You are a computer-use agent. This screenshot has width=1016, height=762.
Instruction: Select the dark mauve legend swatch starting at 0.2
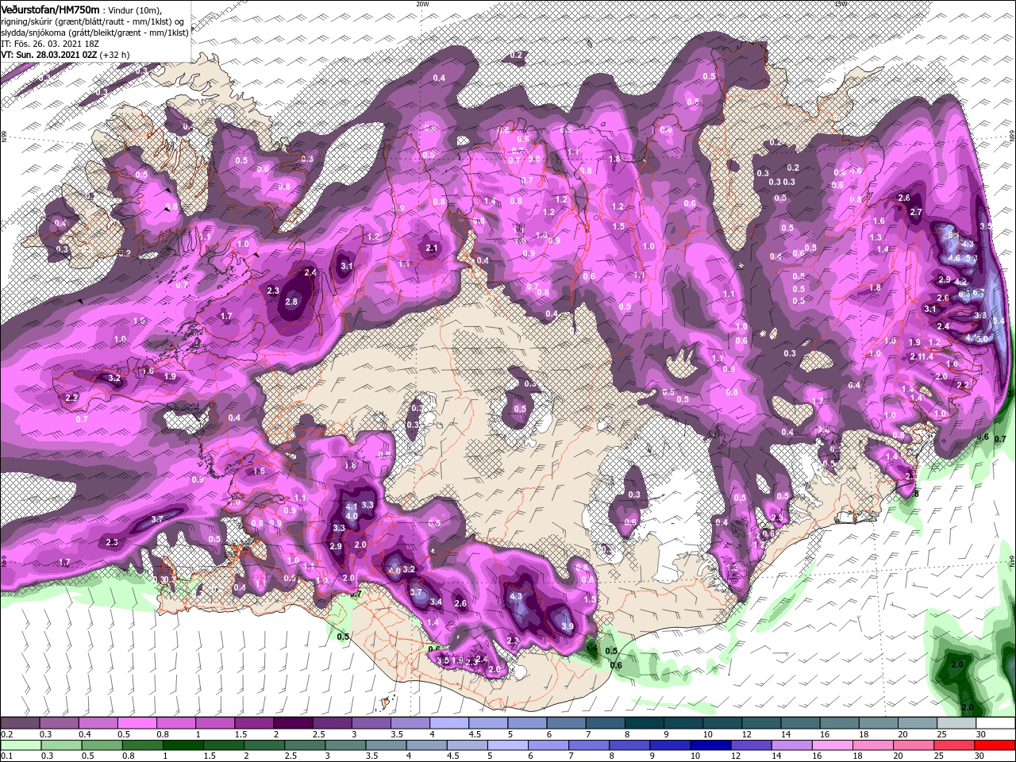tap(20, 723)
